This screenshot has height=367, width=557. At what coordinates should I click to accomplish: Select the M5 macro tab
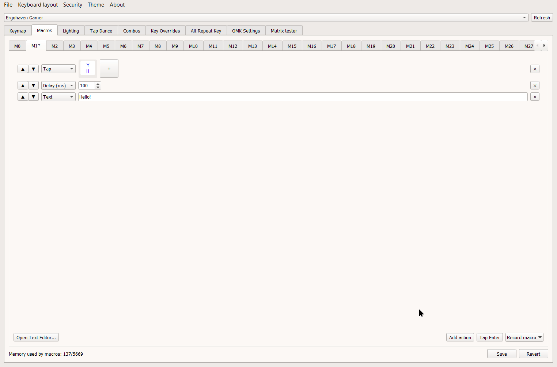coord(106,46)
